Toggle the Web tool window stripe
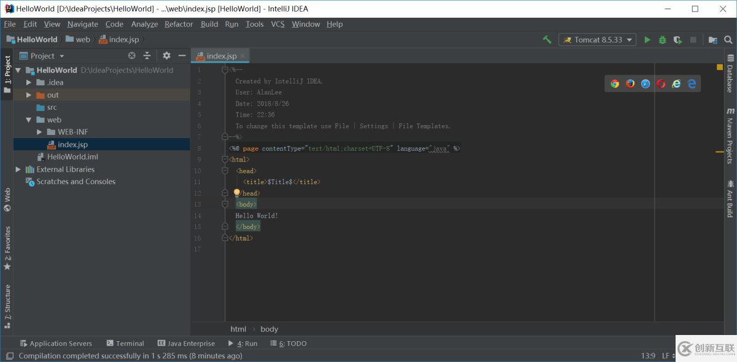The height and width of the screenshot is (362, 737). (x=7, y=200)
